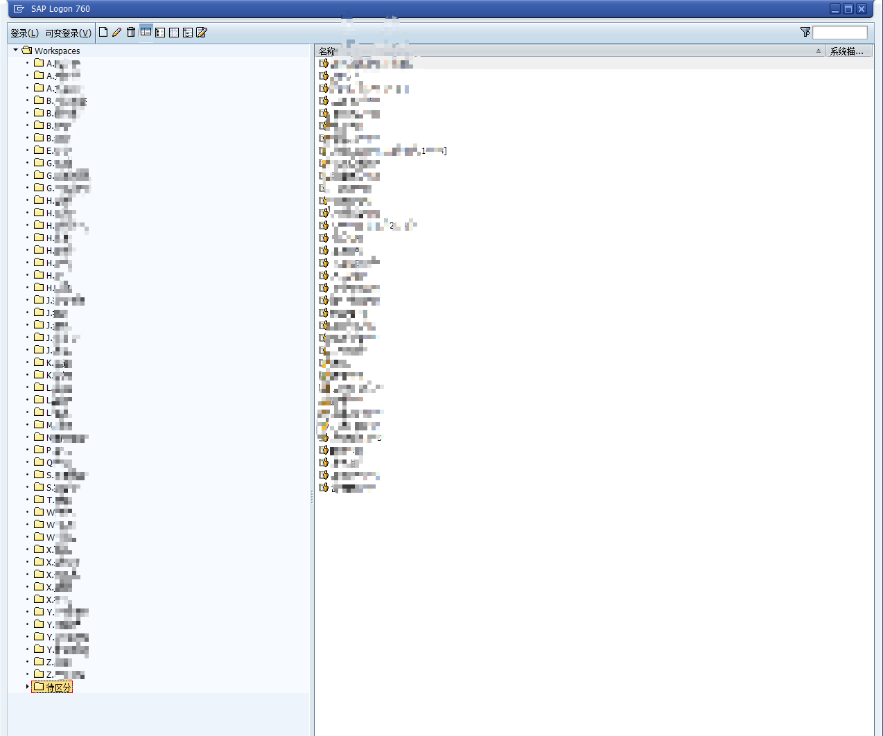
Task: Click the 可变登录(V) variable logon button
Action: (68, 33)
